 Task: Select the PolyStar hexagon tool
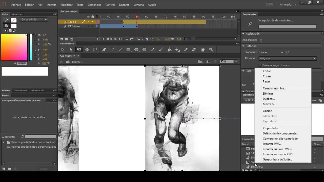144,50
